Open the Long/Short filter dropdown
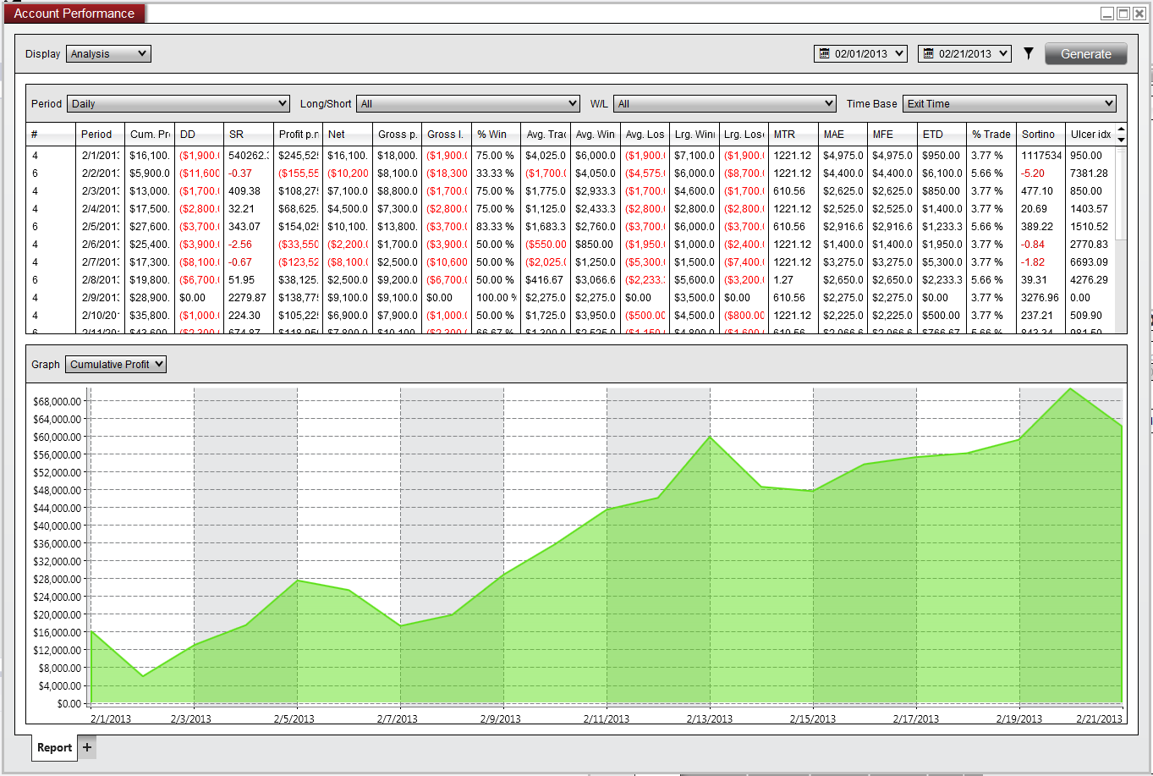 (468, 103)
